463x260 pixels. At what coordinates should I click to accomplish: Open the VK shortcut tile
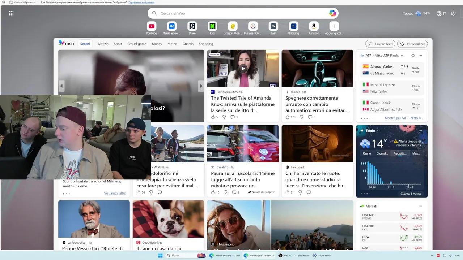pyautogui.click(x=172, y=28)
